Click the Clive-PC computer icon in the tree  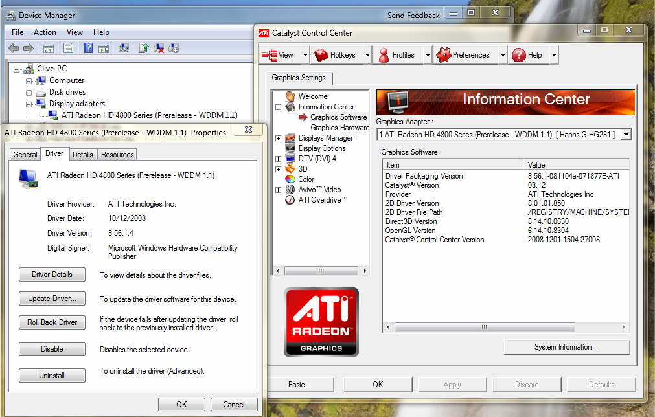[x=29, y=69]
